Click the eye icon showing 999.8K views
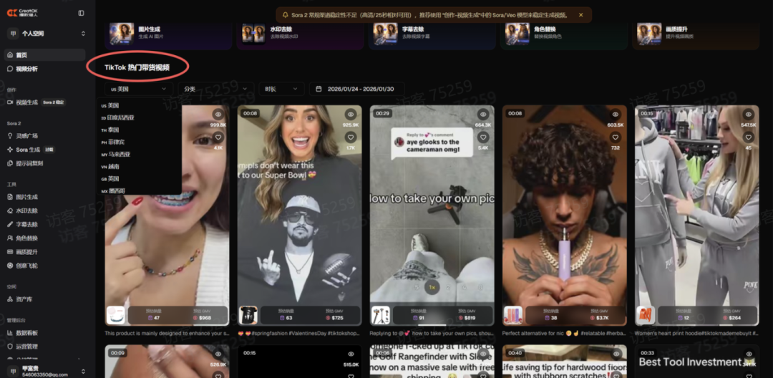Image resolution: width=773 pixels, height=378 pixels. 218,115
